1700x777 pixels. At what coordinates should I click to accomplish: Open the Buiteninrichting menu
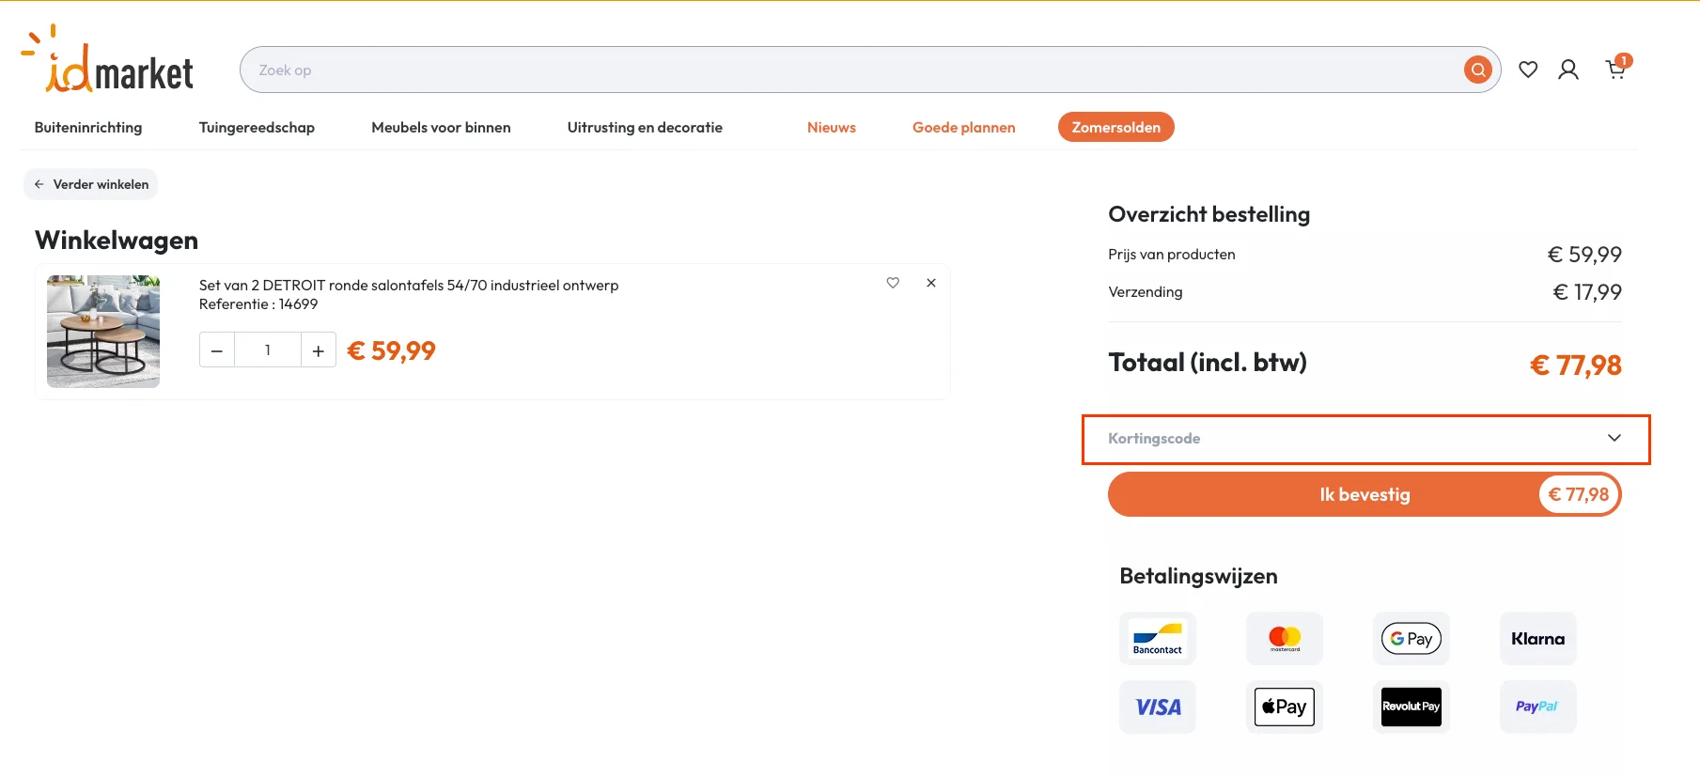point(88,128)
